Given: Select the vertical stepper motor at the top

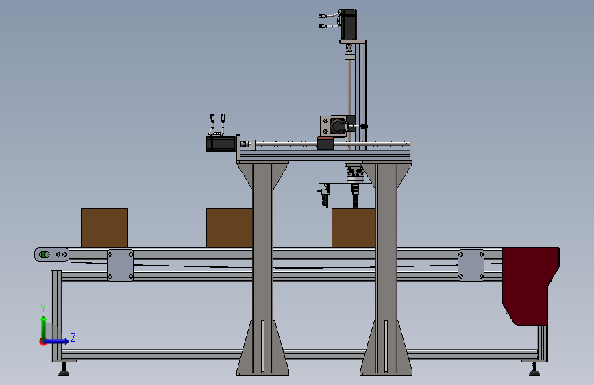Looking at the screenshot, I should (x=348, y=25).
